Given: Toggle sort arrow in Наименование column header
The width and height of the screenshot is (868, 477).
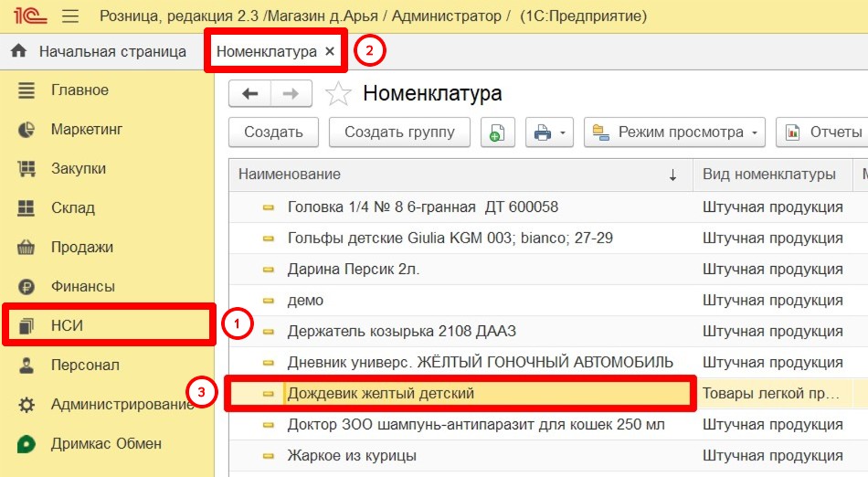Looking at the screenshot, I should 672,175.
